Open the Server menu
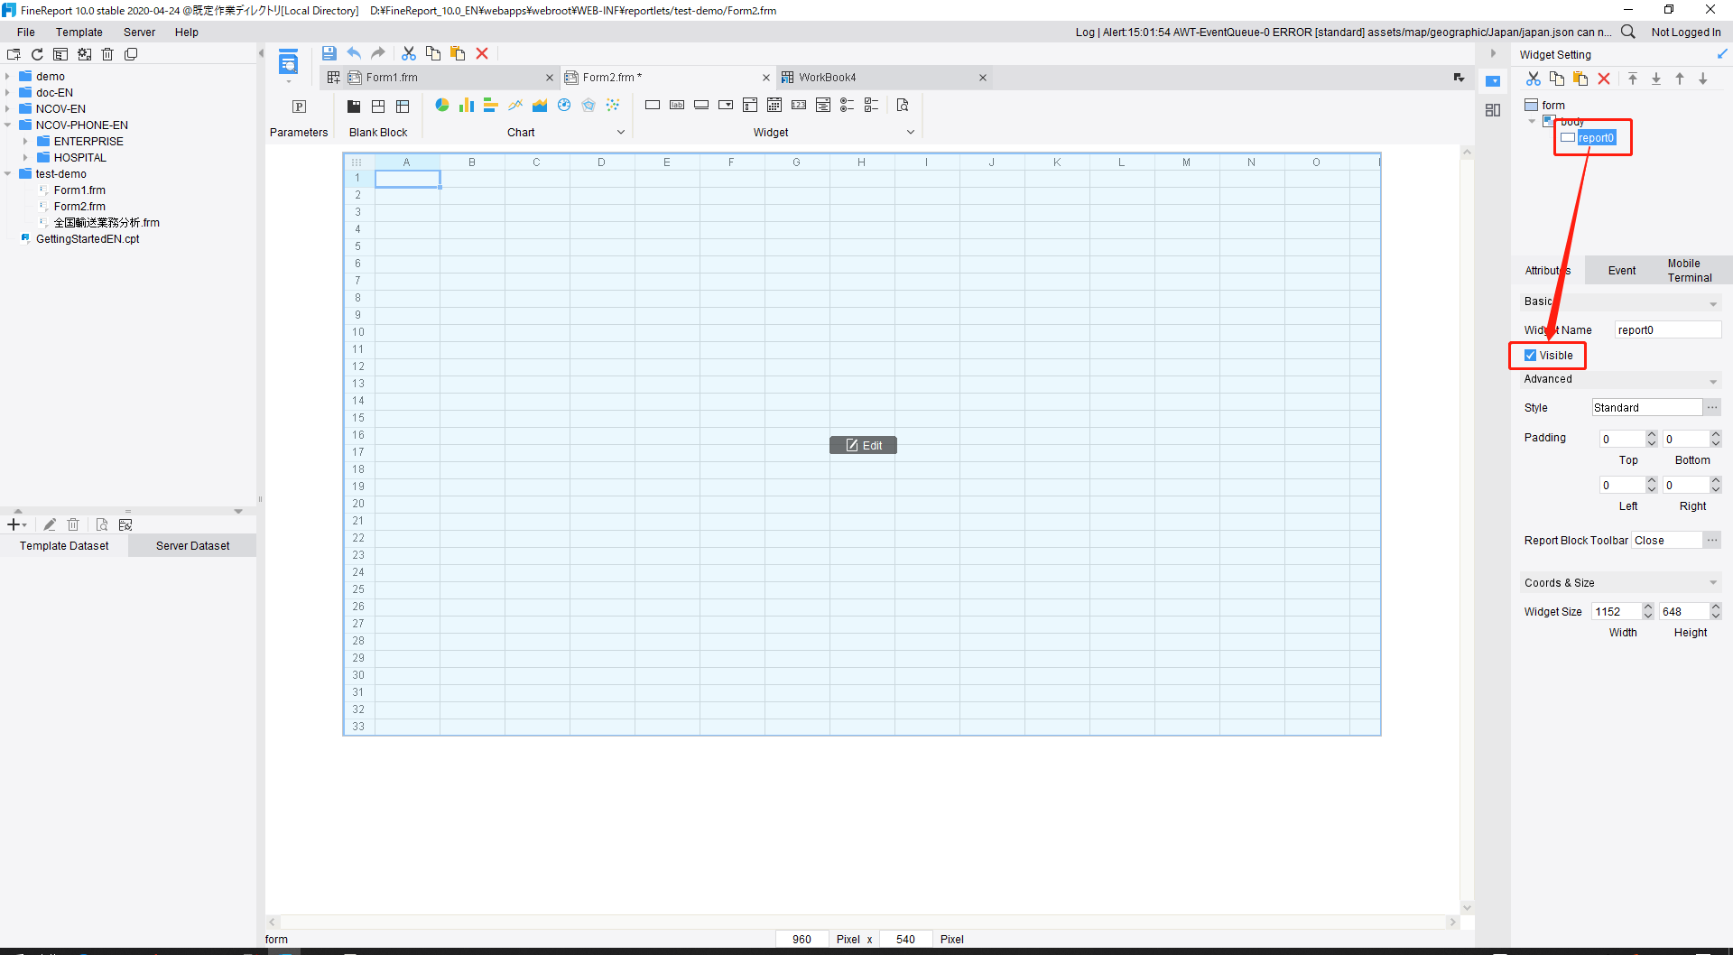Viewport: 1733px width, 955px height. [139, 32]
